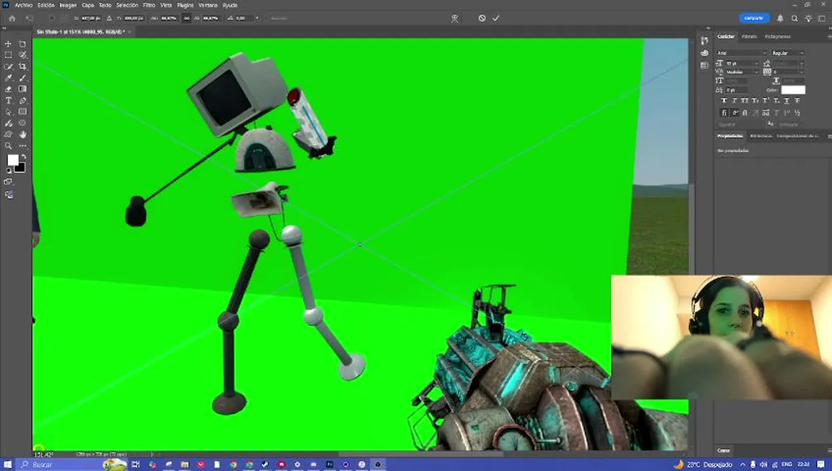
Task: Select the Eraser tool
Action: [x=9, y=89]
